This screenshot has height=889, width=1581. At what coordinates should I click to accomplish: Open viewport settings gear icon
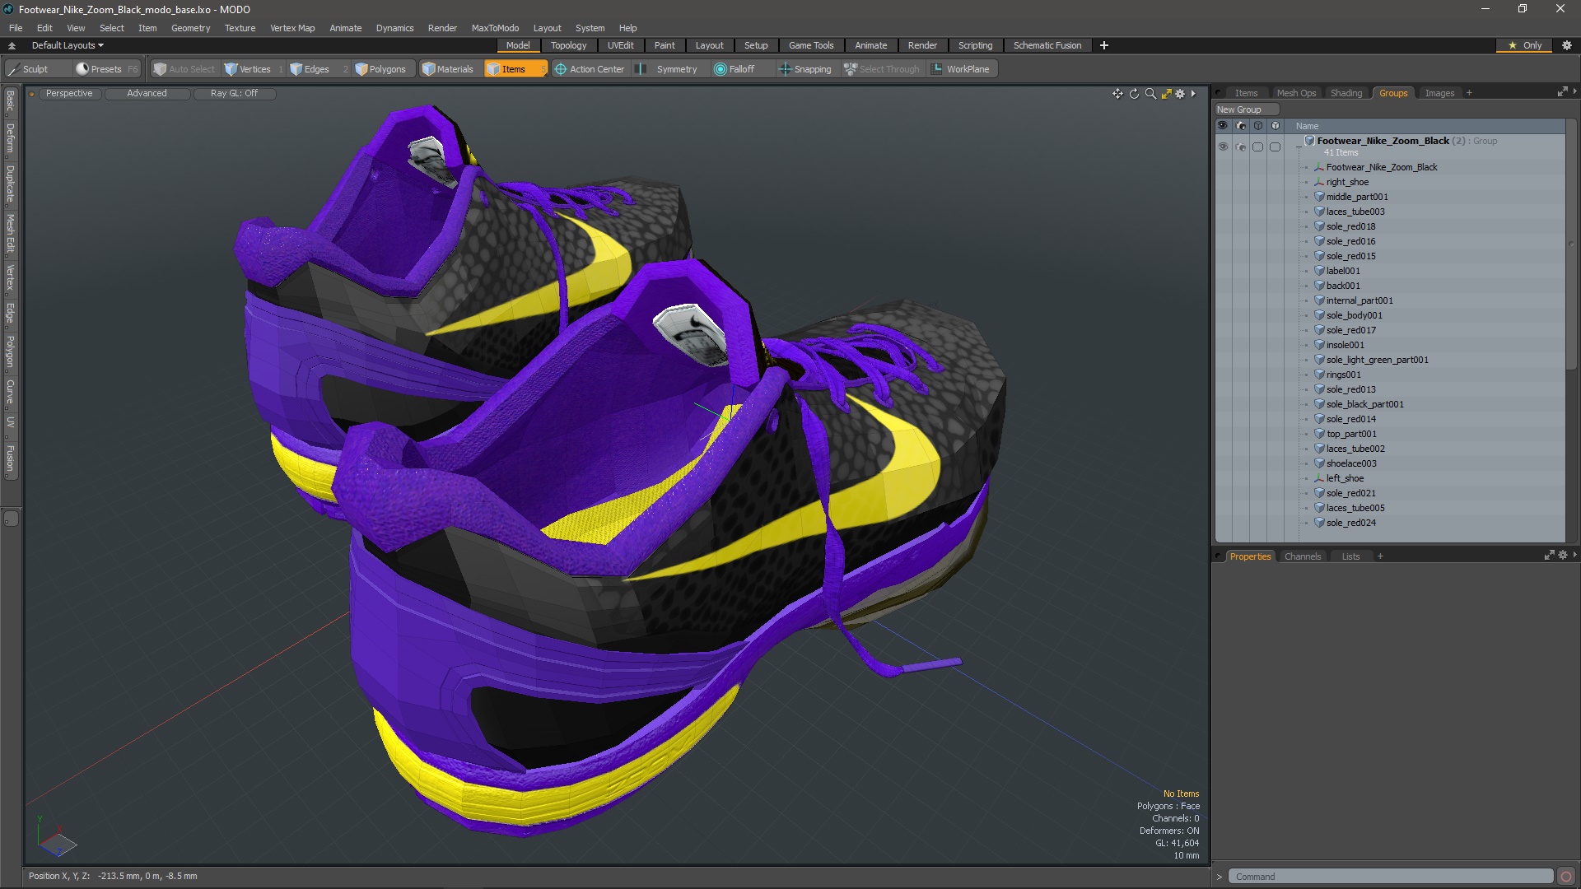pyautogui.click(x=1180, y=94)
